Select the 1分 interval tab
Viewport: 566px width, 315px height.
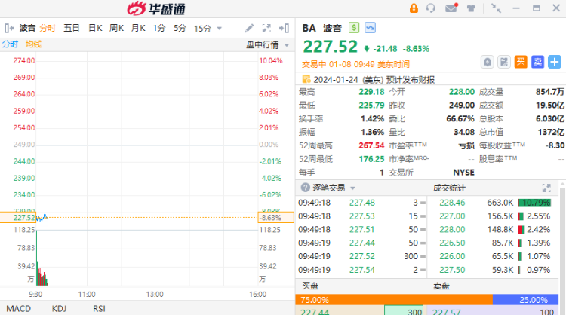click(158, 28)
